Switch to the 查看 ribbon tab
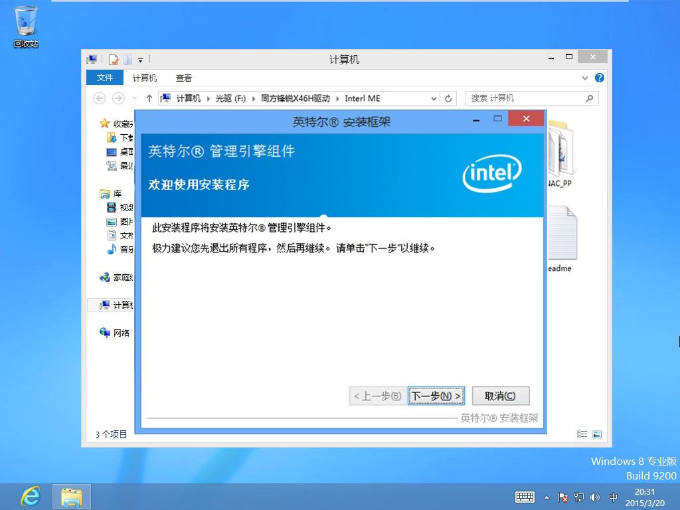Viewport: 680px width, 510px height. (x=183, y=78)
